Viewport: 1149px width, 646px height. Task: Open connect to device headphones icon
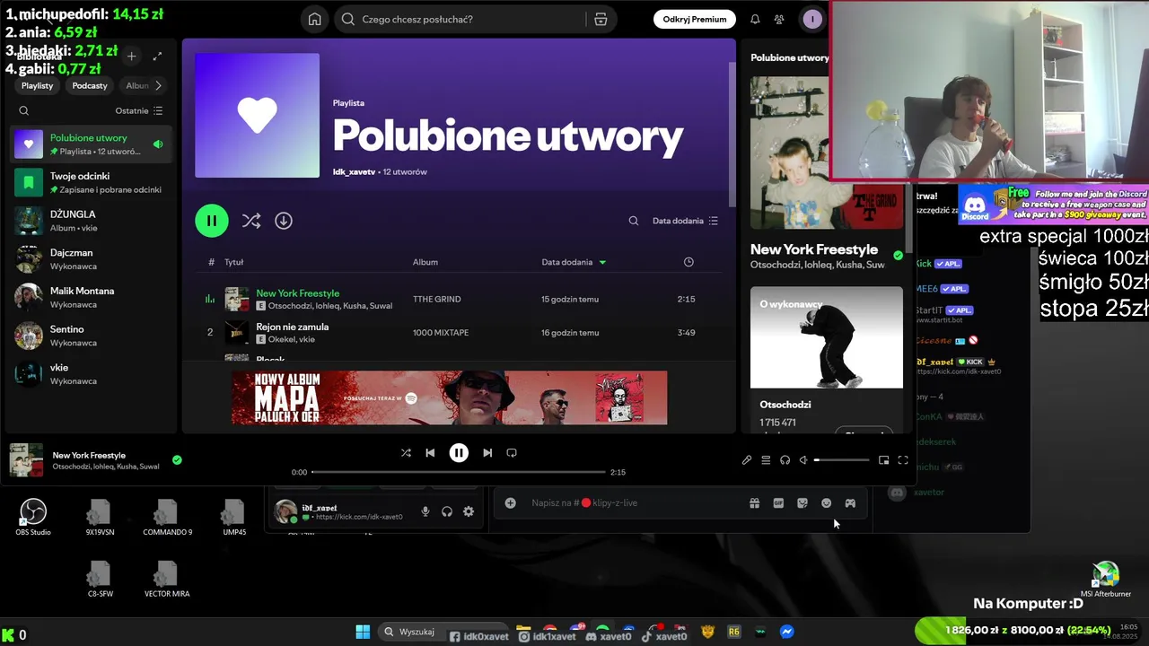coord(785,460)
